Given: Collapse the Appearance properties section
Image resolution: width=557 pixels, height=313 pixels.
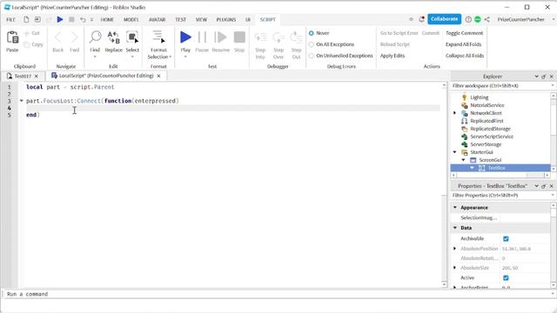Looking at the screenshot, I should pyautogui.click(x=455, y=207).
